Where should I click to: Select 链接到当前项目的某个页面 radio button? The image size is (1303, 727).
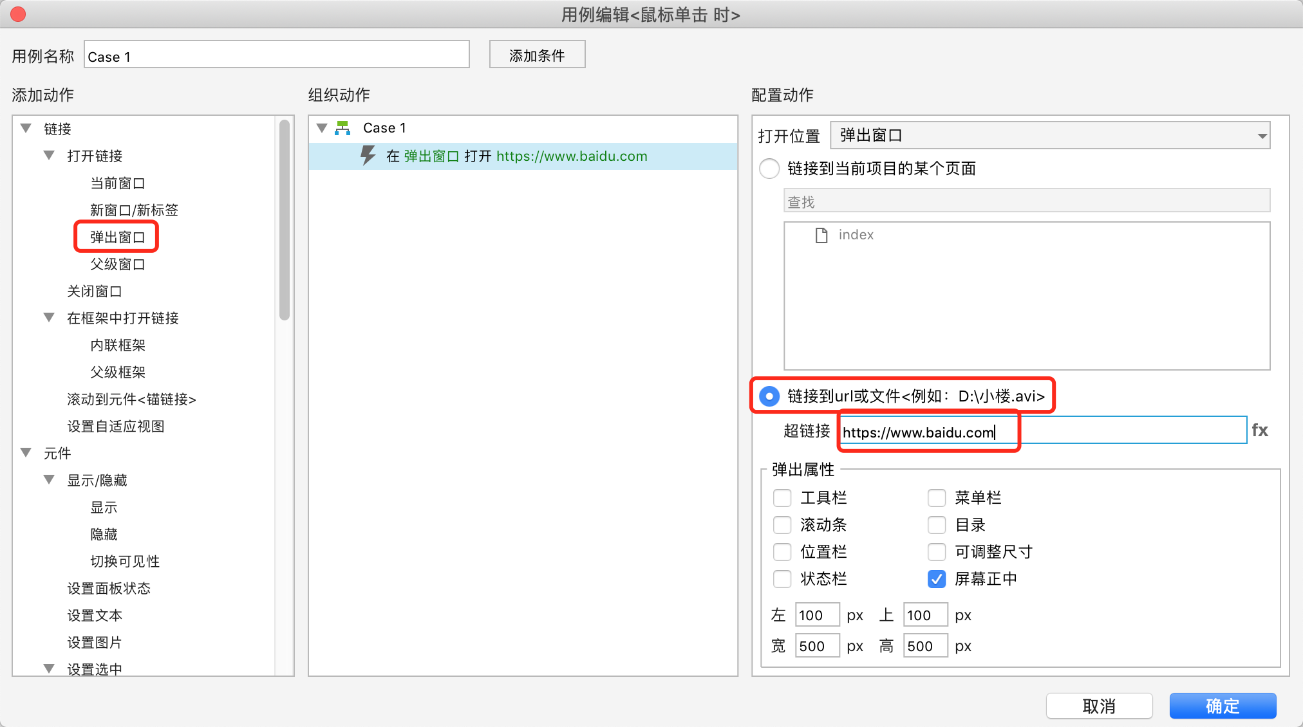tap(769, 169)
